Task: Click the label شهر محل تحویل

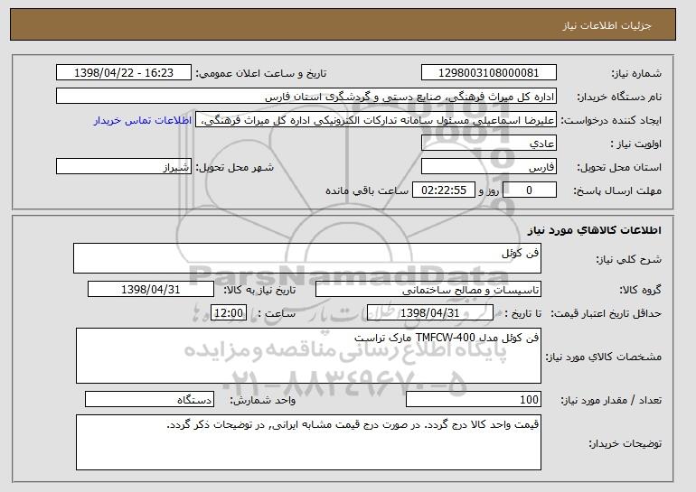Action: click(235, 167)
